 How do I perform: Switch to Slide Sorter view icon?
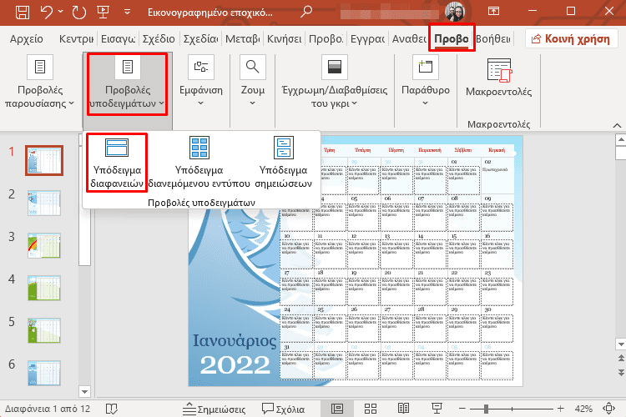click(371, 409)
